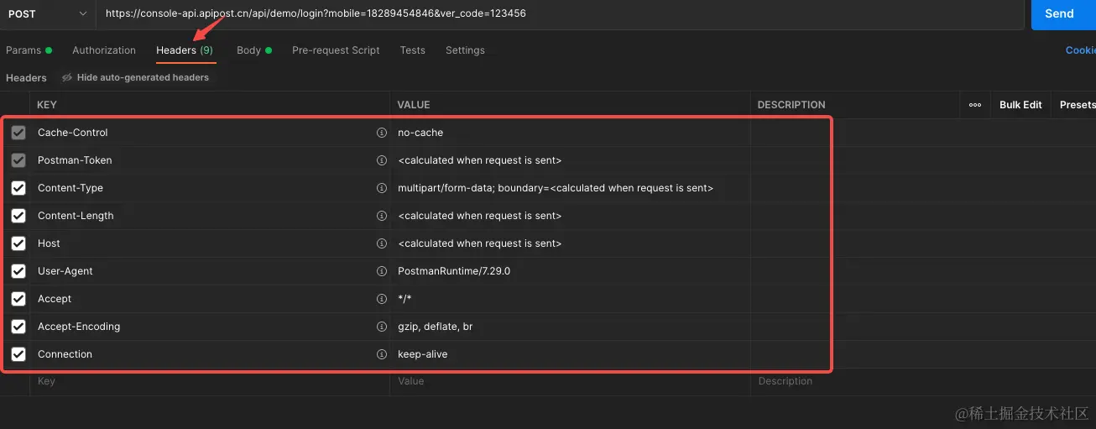Uncheck the Accept header row
Screen dimensions: 1096x429
[x=18, y=299]
